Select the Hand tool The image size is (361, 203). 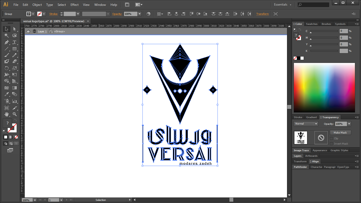(7, 114)
